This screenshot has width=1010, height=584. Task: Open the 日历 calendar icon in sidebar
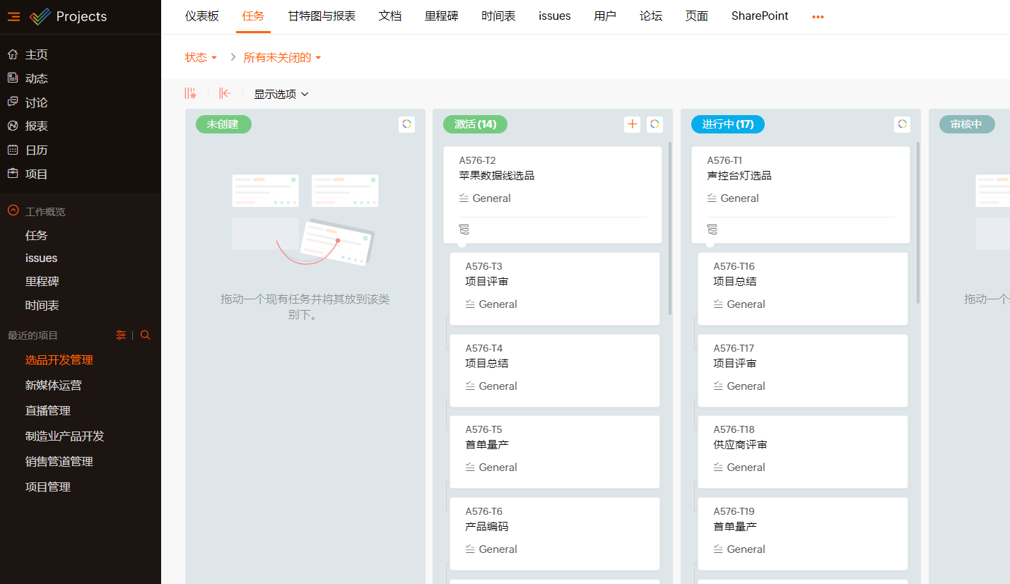point(13,150)
